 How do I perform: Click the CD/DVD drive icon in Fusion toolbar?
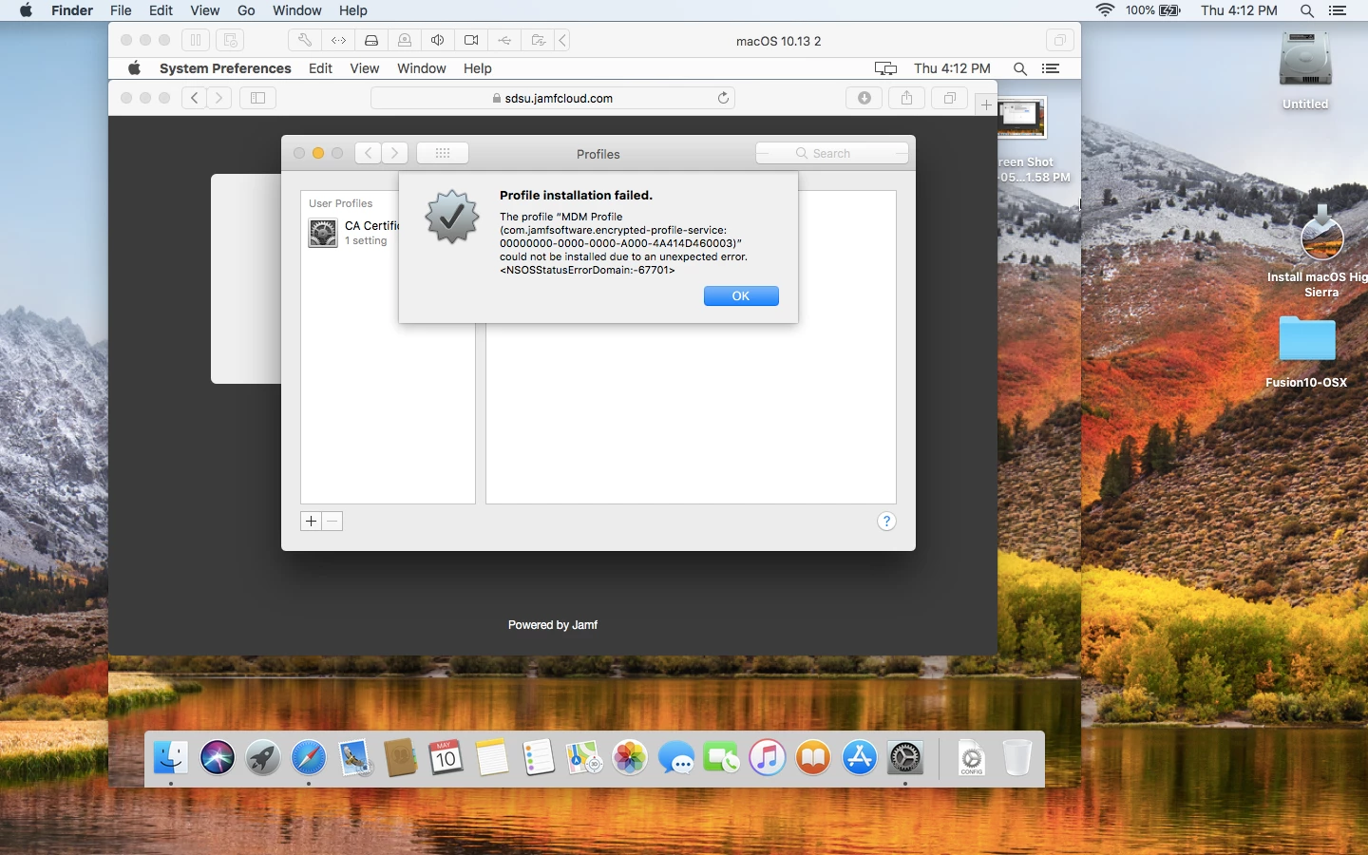point(405,40)
